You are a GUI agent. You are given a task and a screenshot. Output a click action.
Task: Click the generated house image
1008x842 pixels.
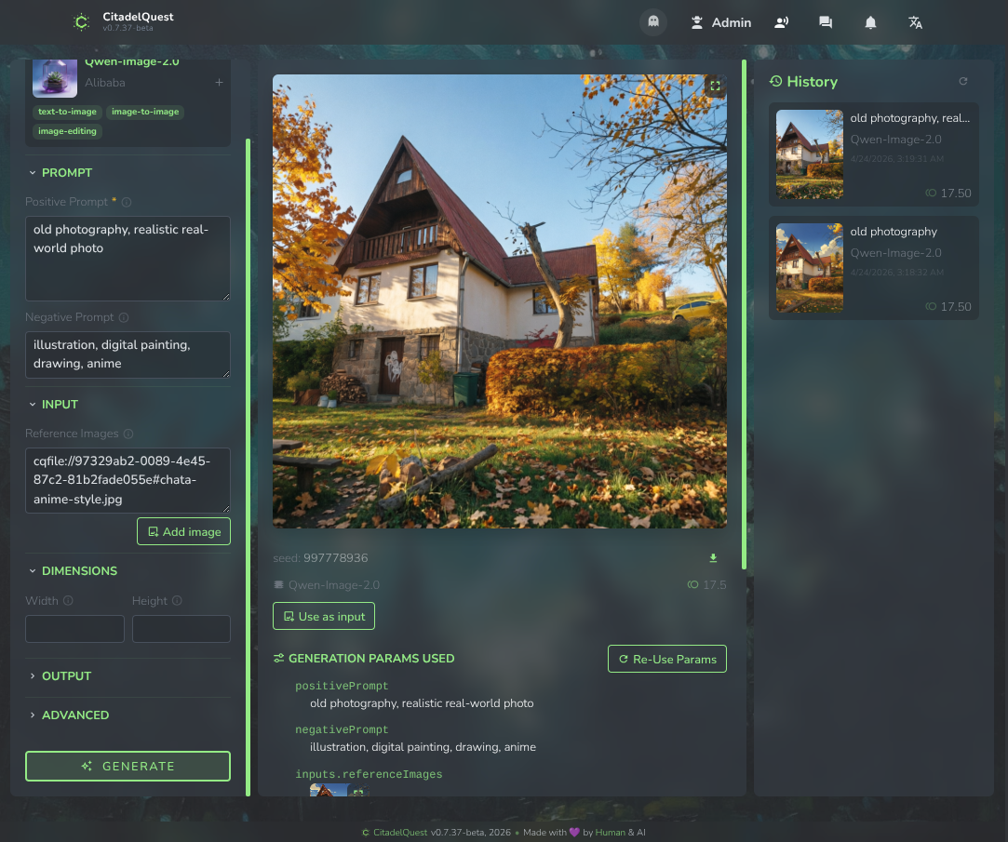click(500, 301)
